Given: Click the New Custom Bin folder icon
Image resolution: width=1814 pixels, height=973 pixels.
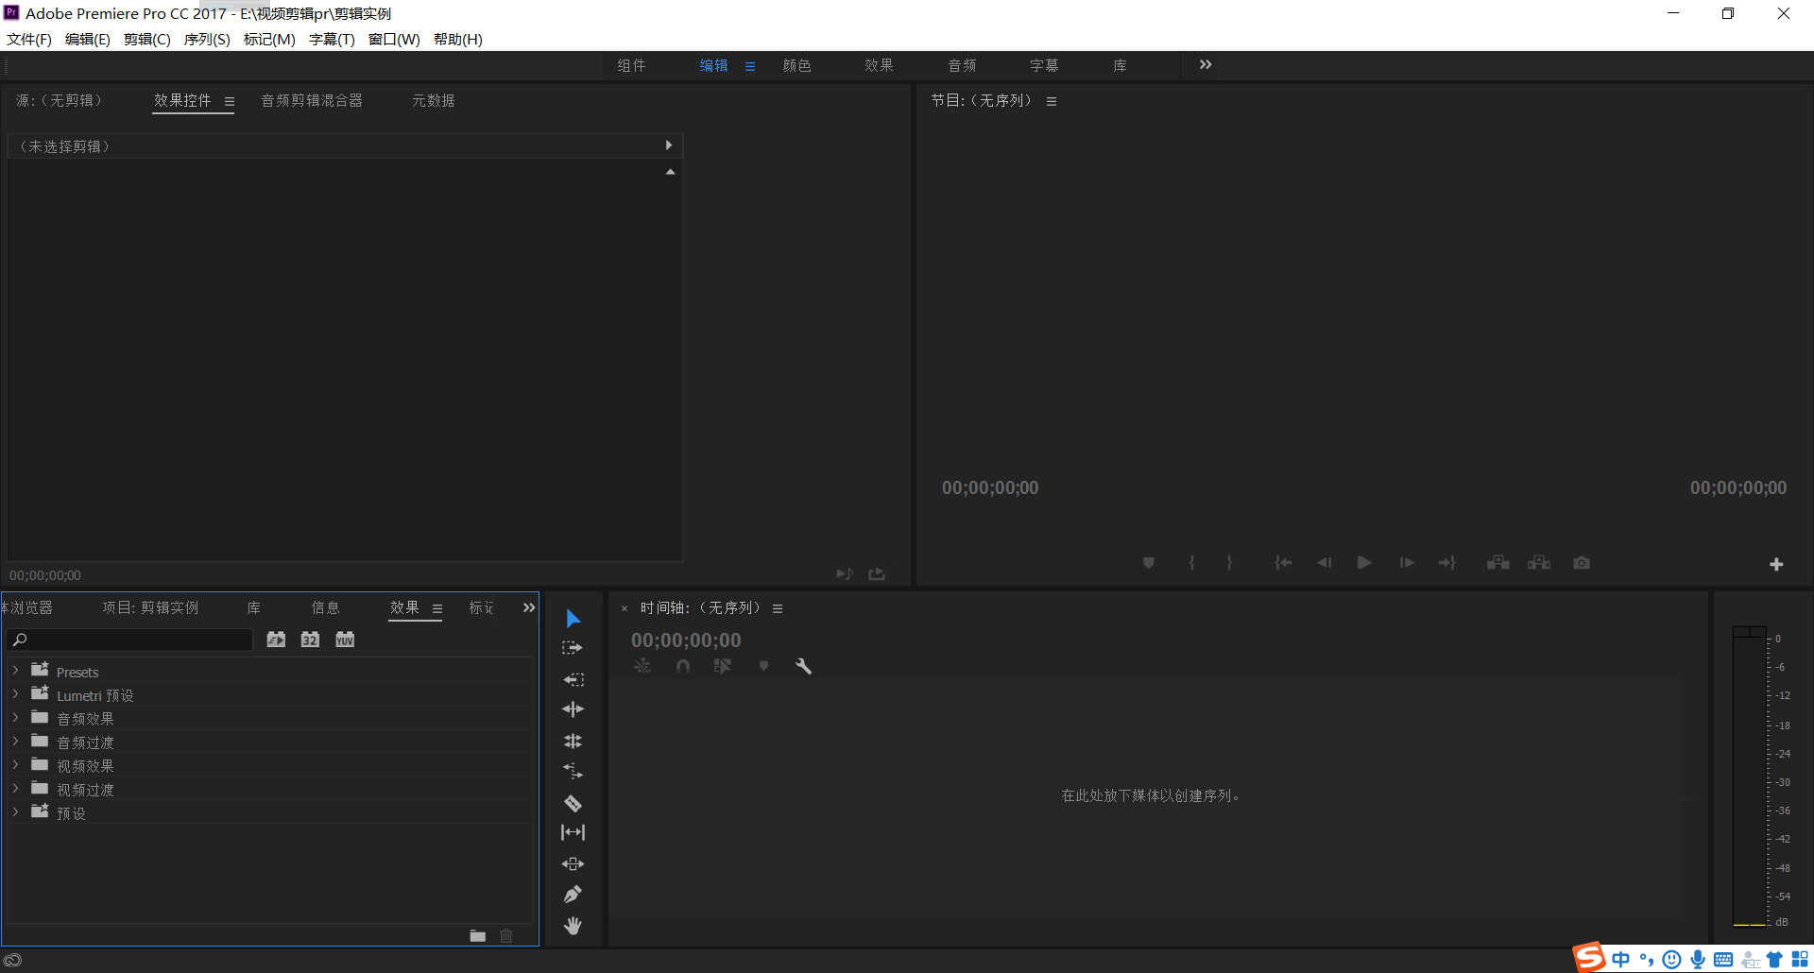Looking at the screenshot, I should click(x=478, y=936).
